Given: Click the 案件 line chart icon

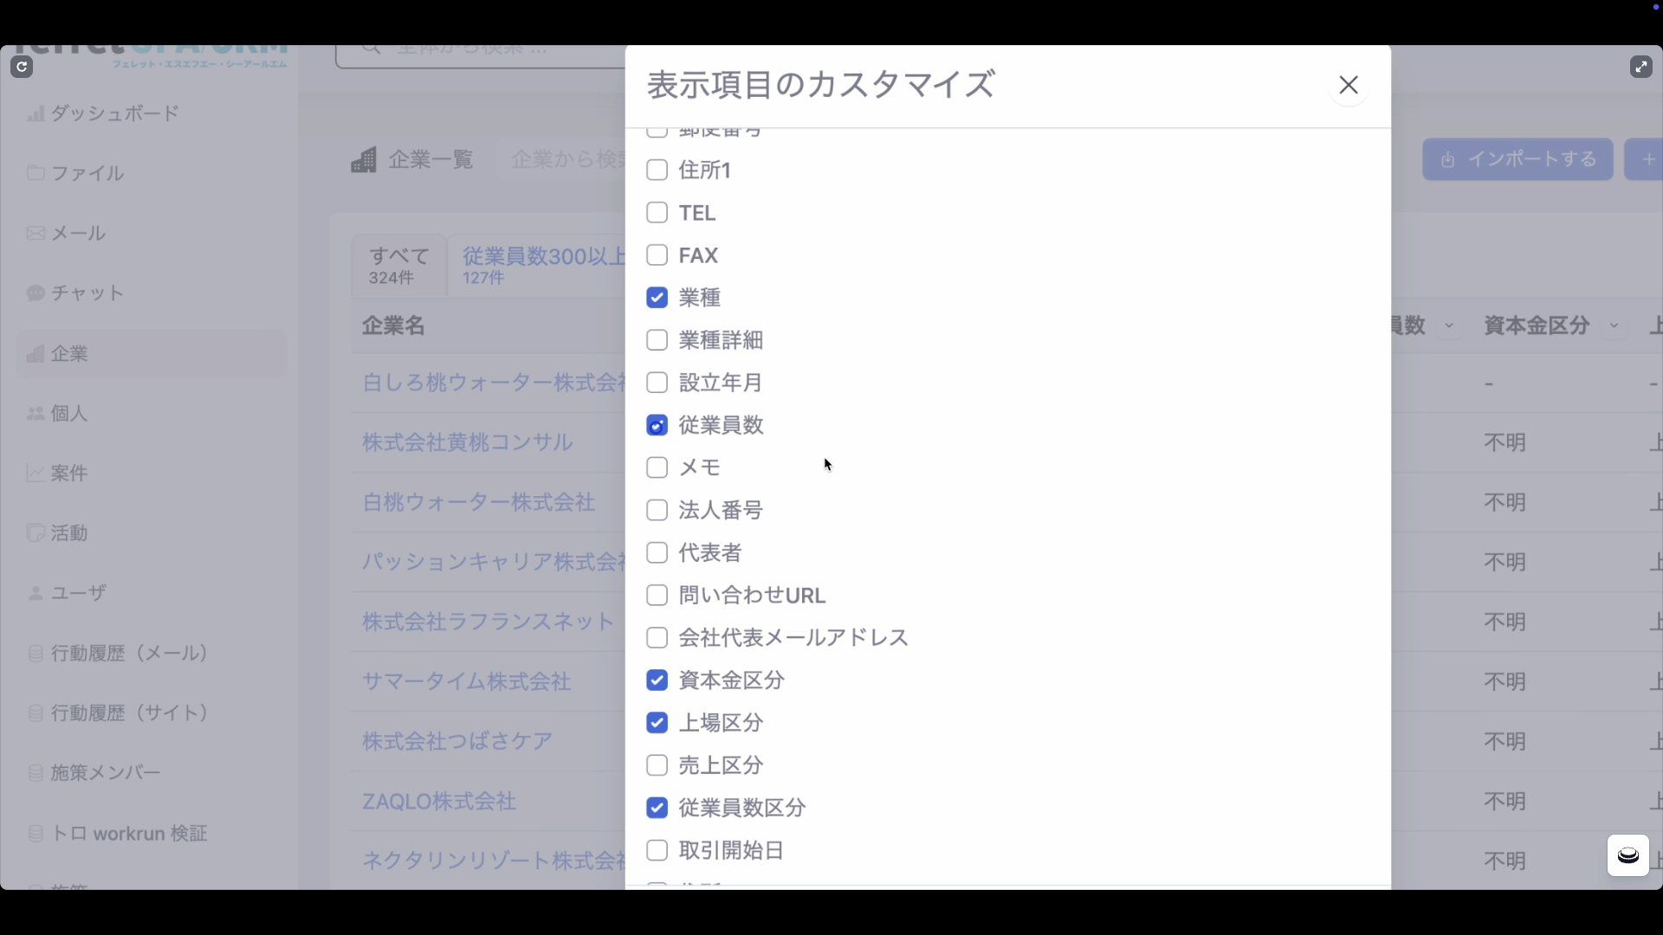Looking at the screenshot, I should tap(36, 473).
